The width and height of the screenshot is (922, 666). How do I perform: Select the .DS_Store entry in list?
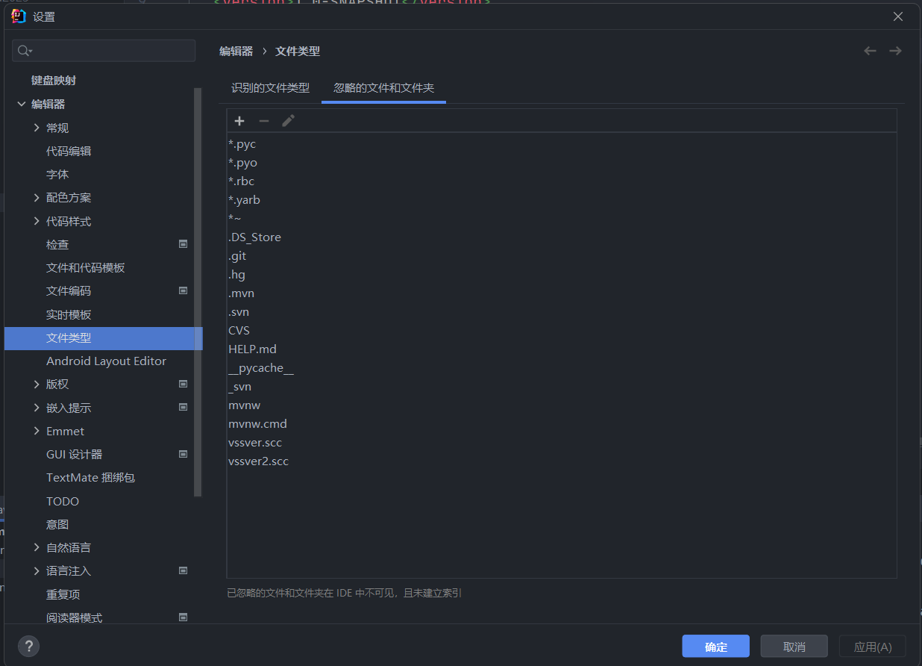[x=255, y=237]
